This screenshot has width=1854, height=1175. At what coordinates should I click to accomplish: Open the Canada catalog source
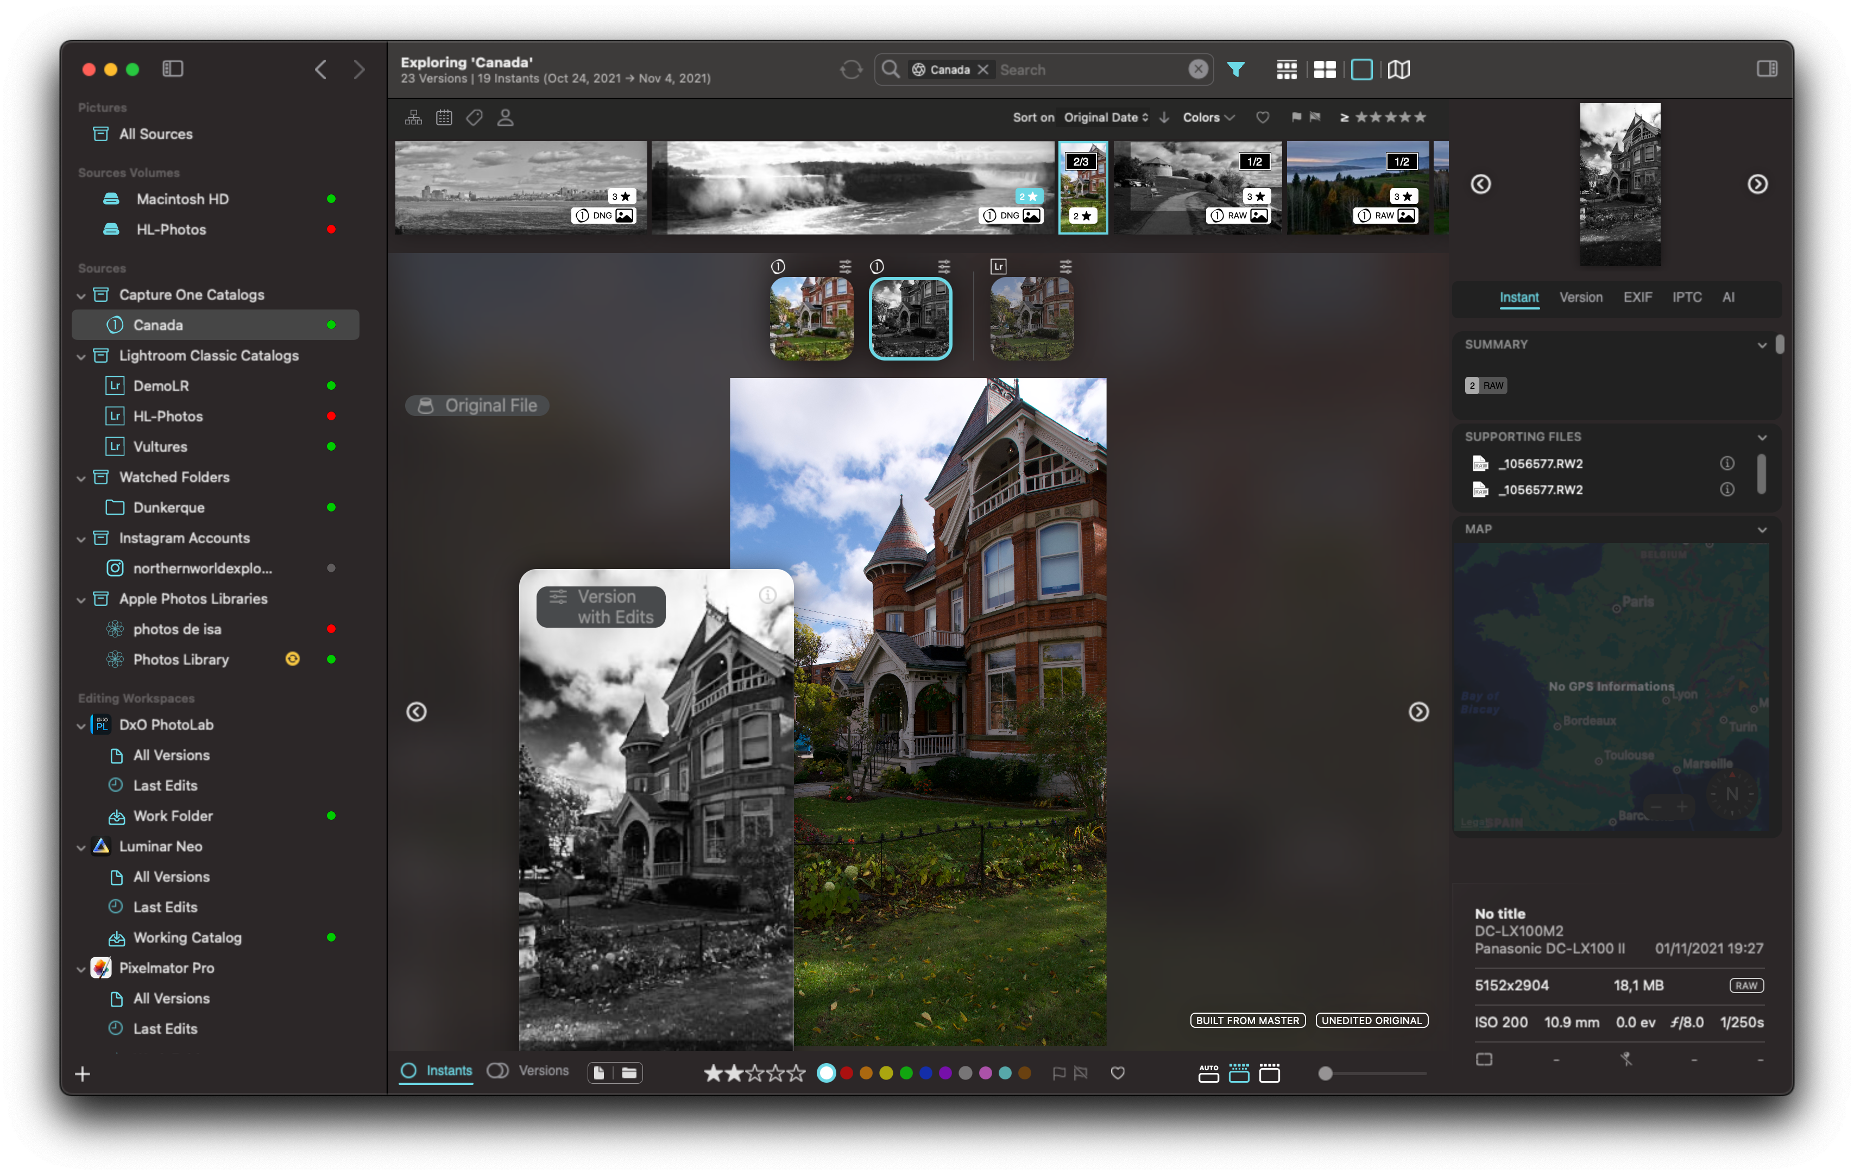[x=216, y=325]
